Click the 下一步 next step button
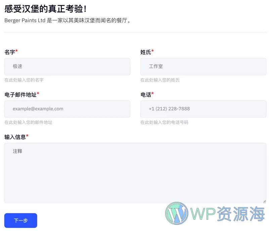 tap(21, 221)
